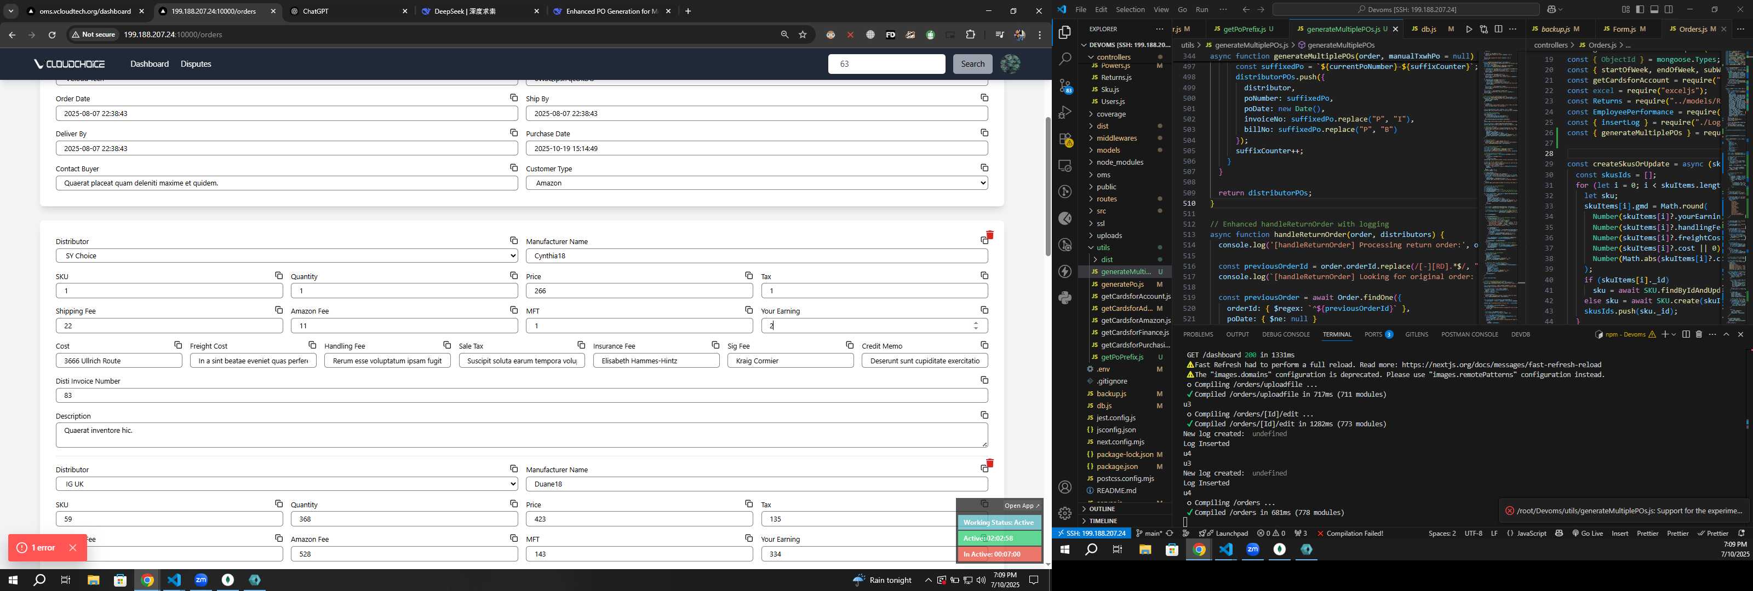This screenshot has width=1753, height=591.
Task: Open the Customer Type Amazon dropdown
Action: pyautogui.click(x=757, y=183)
